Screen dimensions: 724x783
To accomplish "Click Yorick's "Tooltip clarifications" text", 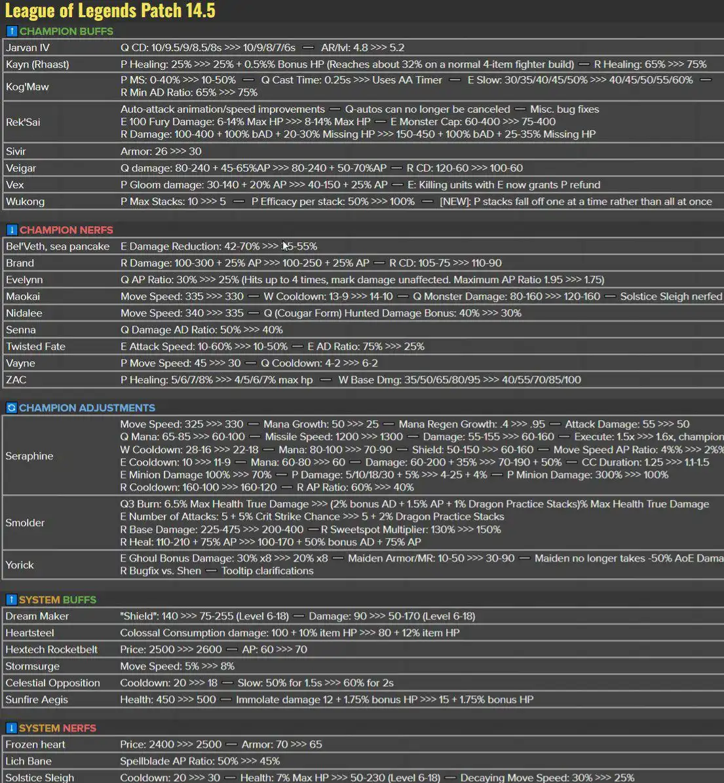I will click(267, 571).
